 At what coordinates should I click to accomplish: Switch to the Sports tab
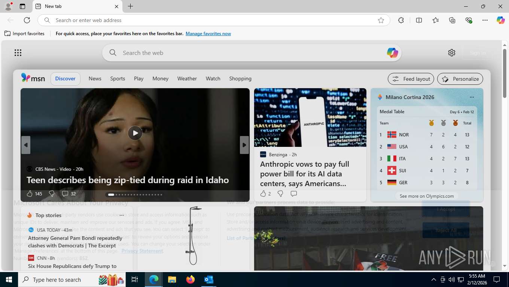(x=118, y=78)
